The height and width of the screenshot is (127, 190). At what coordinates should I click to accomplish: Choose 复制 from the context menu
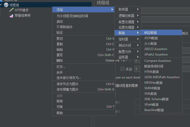pyautogui.click(x=83, y=44)
